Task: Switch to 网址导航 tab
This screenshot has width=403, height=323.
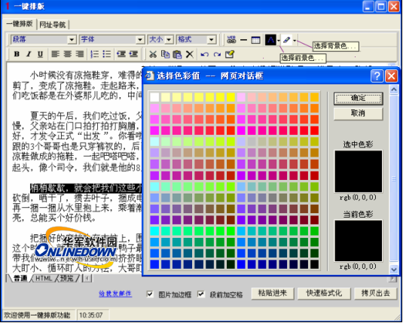Action: (53, 25)
